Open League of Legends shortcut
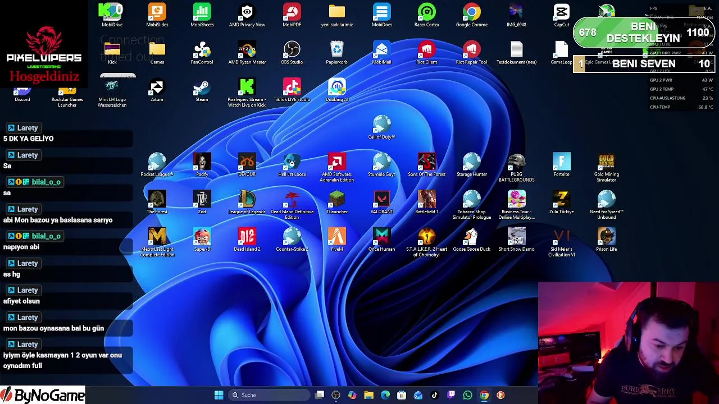The image size is (719, 404). click(247, 203)
